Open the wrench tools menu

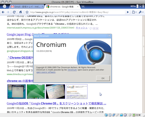click(x=141, y=12)
